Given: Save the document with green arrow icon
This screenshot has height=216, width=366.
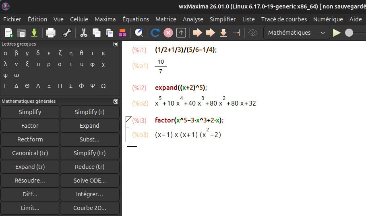Looking at the screenshot, I should pos(34,33).
